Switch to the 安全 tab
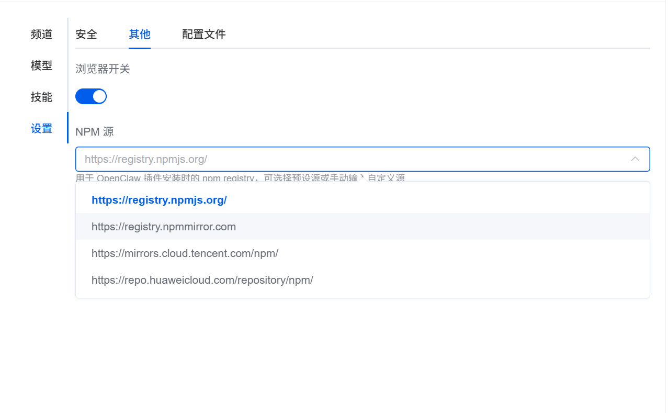The width and height of the screenshot is (668, 413). click(86, 35)
